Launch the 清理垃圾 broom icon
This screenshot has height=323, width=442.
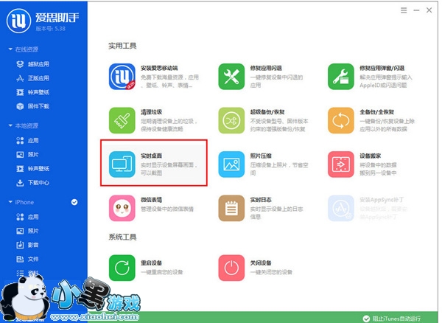[x=122, y=120]
